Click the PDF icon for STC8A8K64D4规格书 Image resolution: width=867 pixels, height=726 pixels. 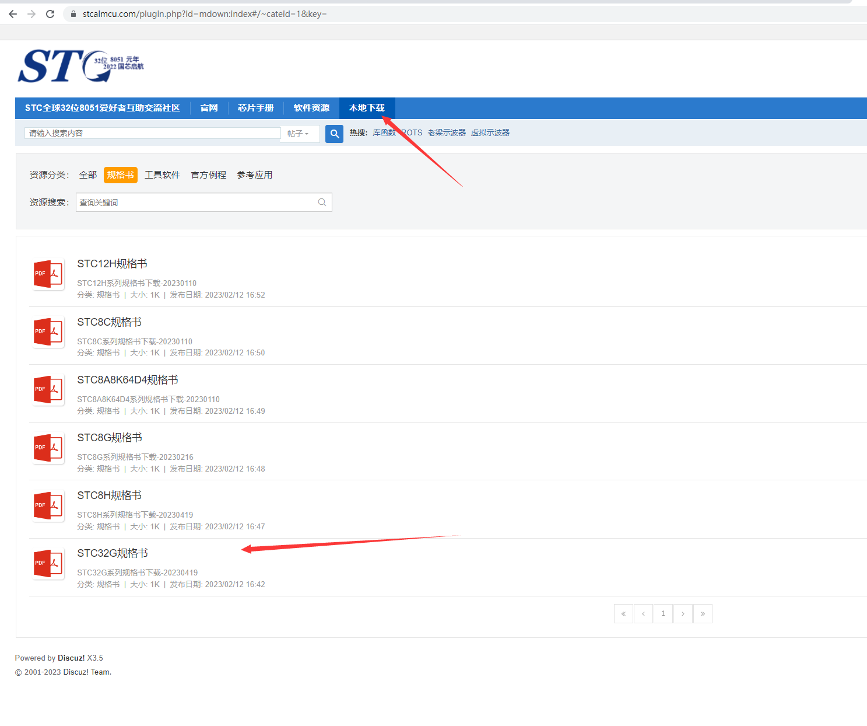click(48, 390)
